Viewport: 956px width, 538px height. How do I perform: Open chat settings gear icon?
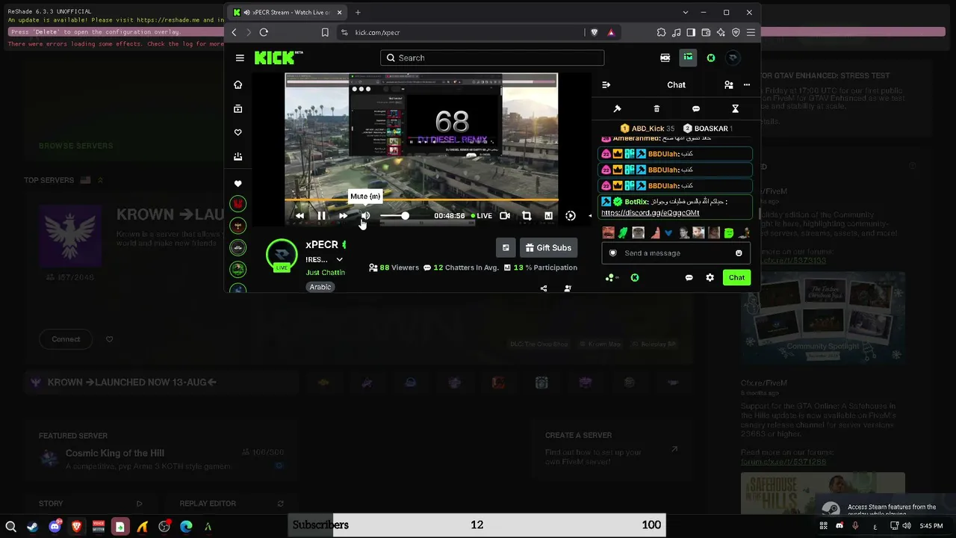(710, 278)
